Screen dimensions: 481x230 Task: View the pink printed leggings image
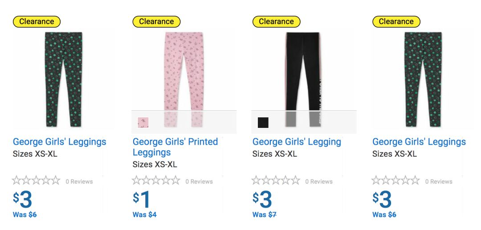(184, 71)
